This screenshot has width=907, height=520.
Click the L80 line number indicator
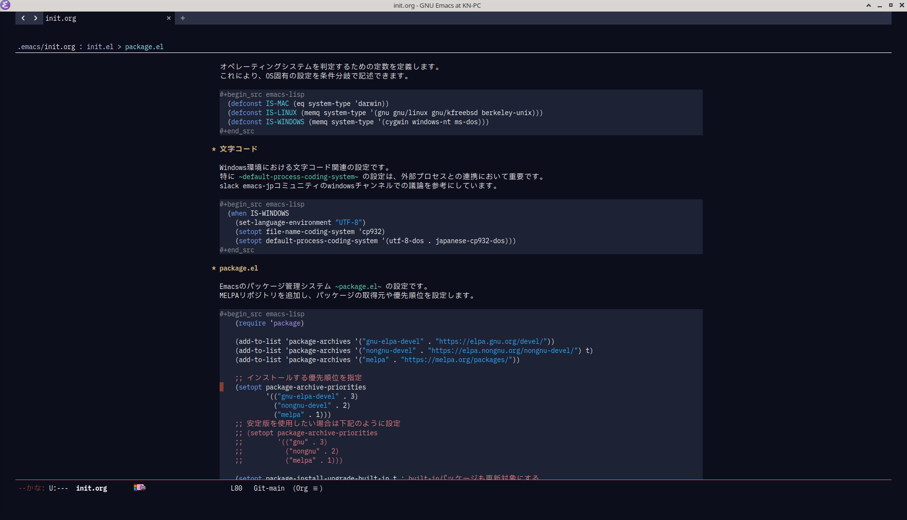[237, 488]
